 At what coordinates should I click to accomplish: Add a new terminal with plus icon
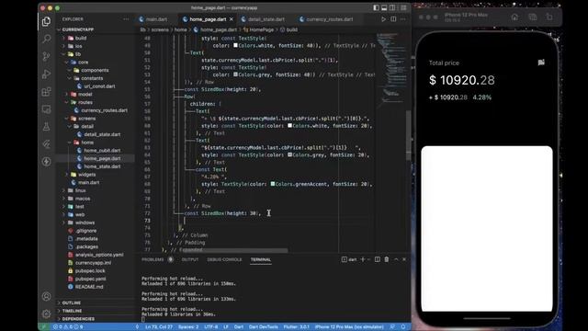point(363,259)
